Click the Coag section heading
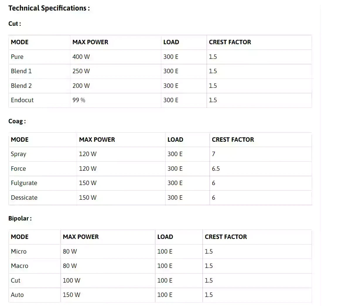357x306 pixels. coord(17,121)
